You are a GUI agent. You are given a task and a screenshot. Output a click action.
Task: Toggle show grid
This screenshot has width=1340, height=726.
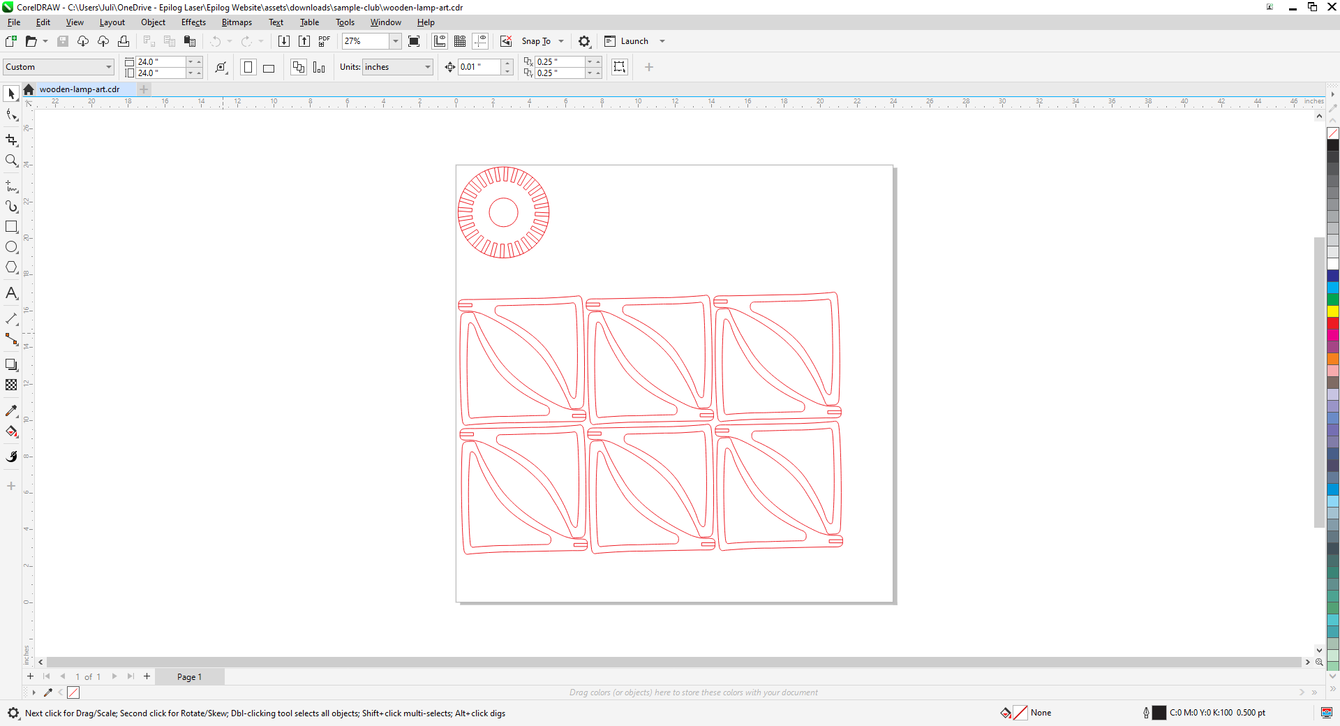point(460,41)
